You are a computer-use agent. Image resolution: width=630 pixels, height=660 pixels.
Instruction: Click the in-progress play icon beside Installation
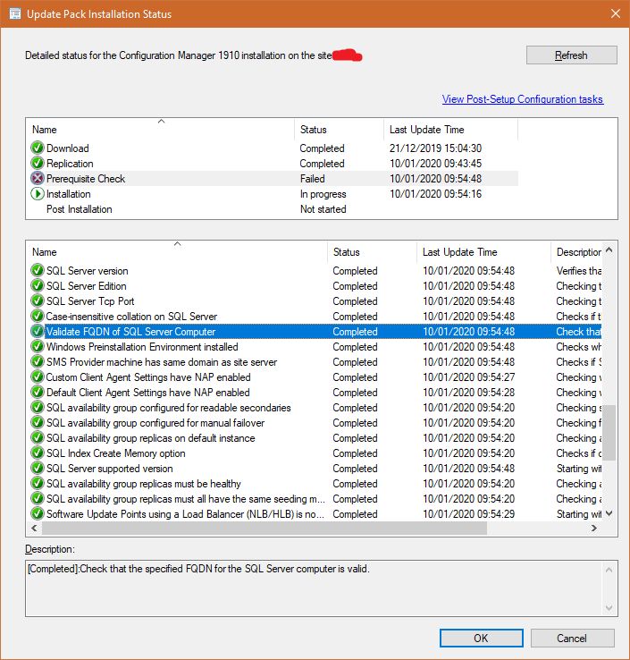[38, 194]
